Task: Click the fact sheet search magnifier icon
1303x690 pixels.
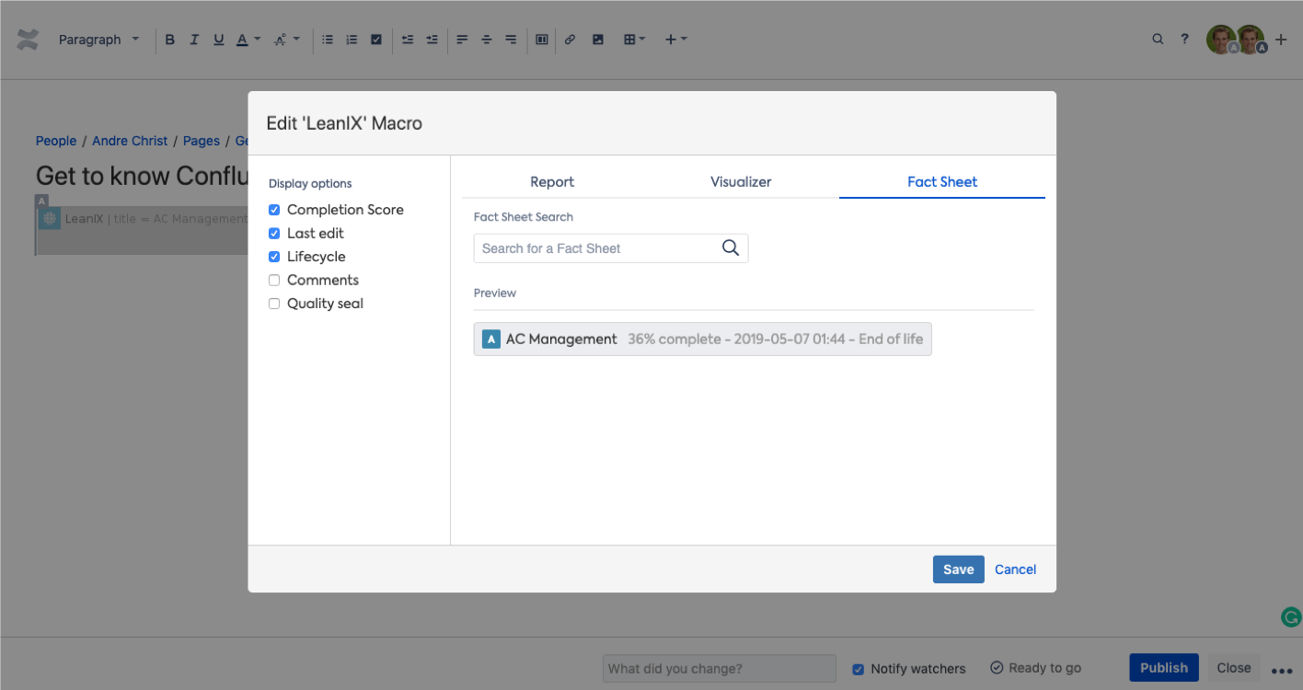Action: [731, 248]
